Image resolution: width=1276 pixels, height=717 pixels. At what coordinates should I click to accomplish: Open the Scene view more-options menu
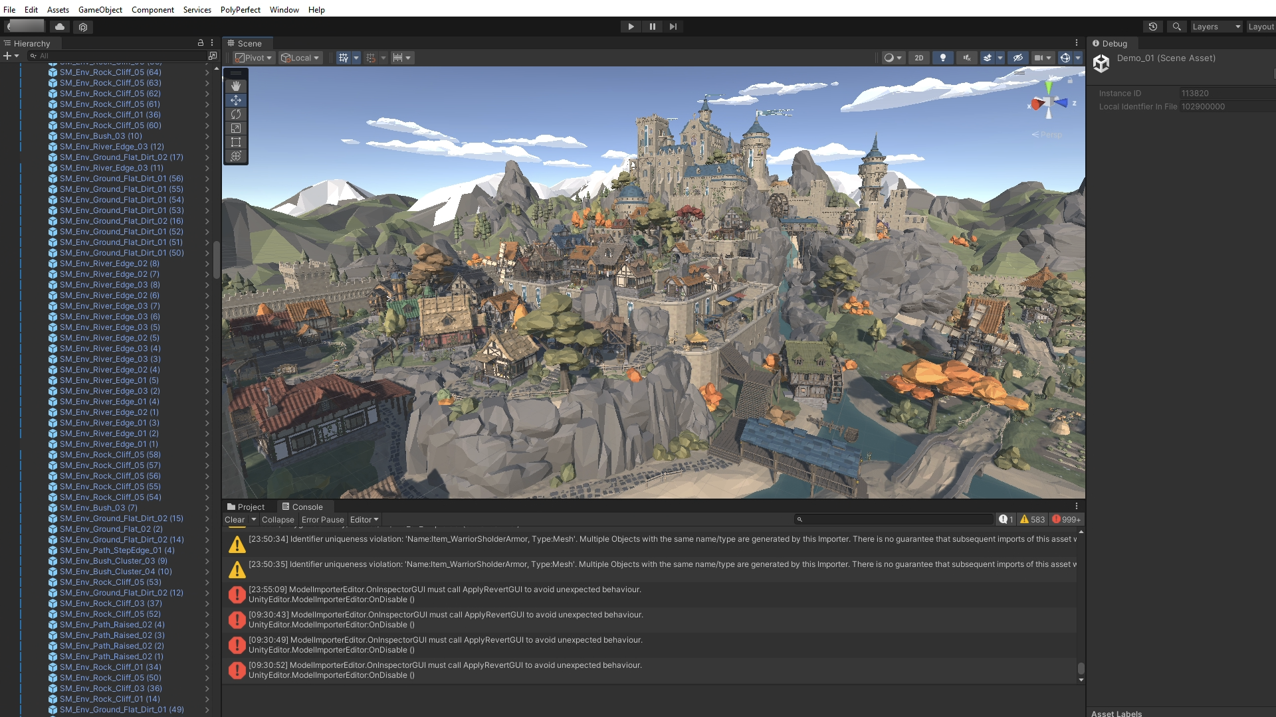pyautogui.click(x=1077, y=42)
